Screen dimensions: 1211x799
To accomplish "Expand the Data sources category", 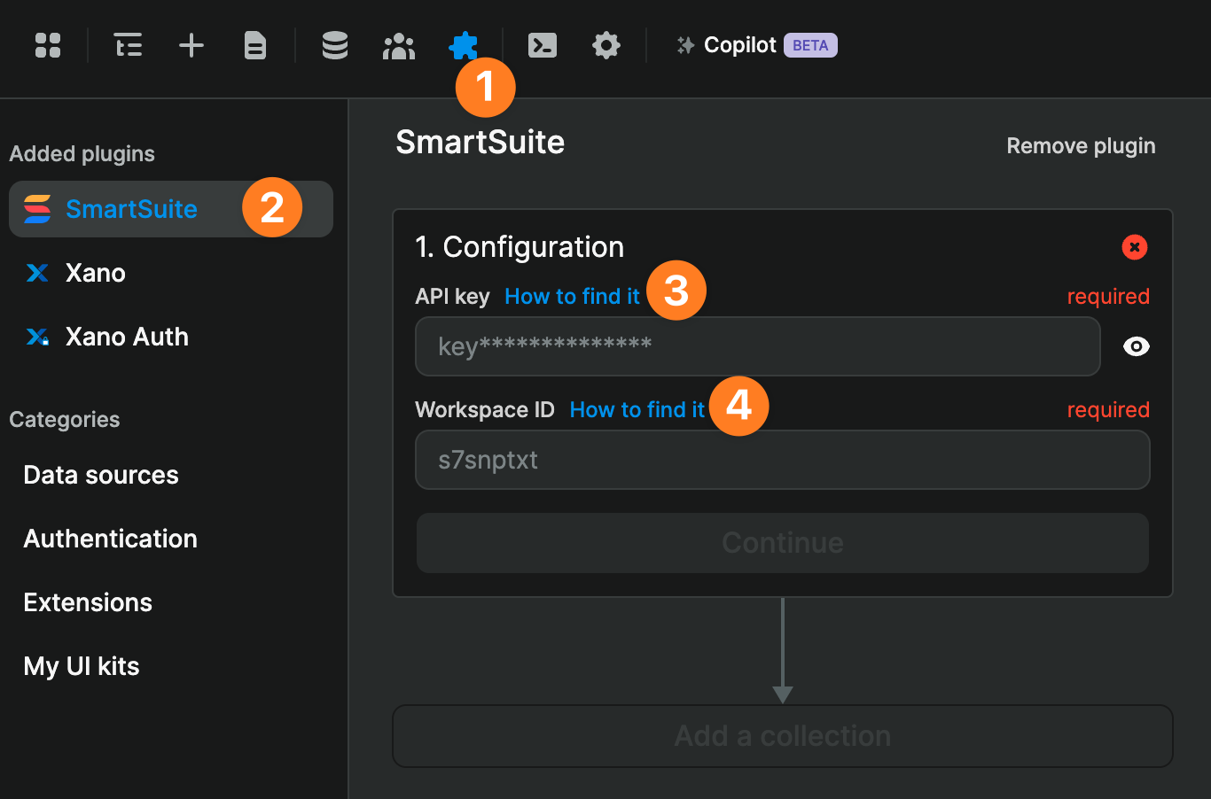I will 100,475.
